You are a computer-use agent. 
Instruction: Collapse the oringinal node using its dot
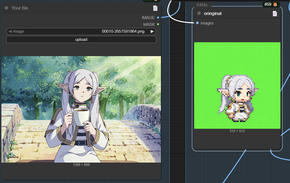(199, 13)
